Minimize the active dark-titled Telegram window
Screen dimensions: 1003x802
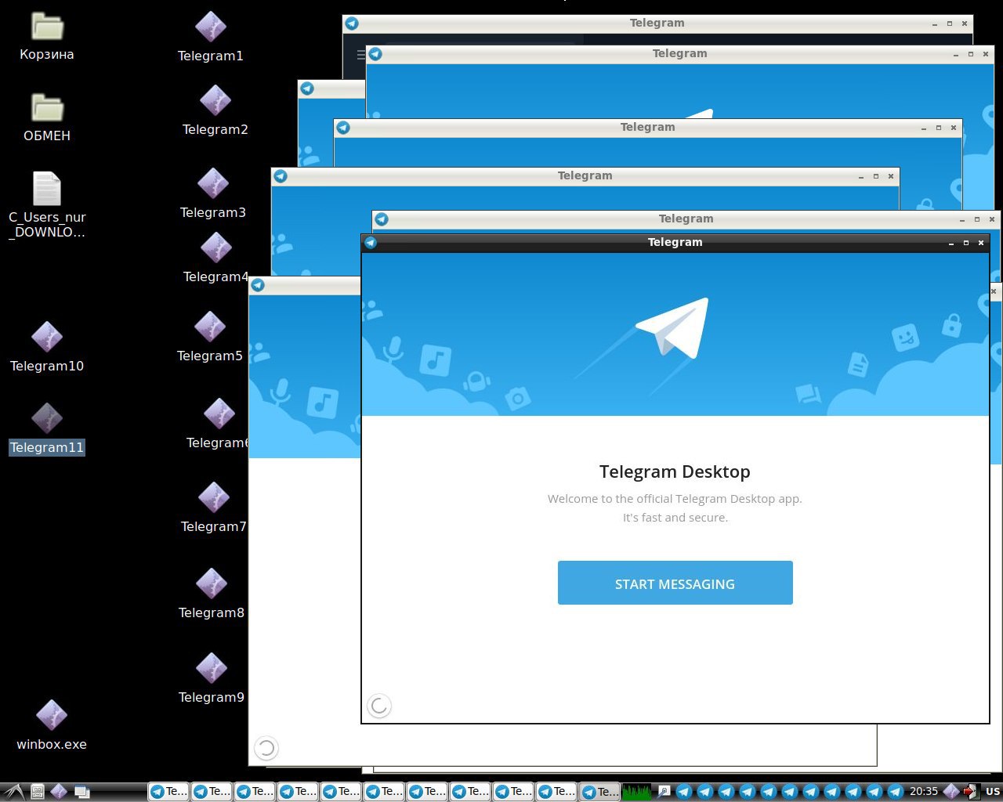click(951, 243)
